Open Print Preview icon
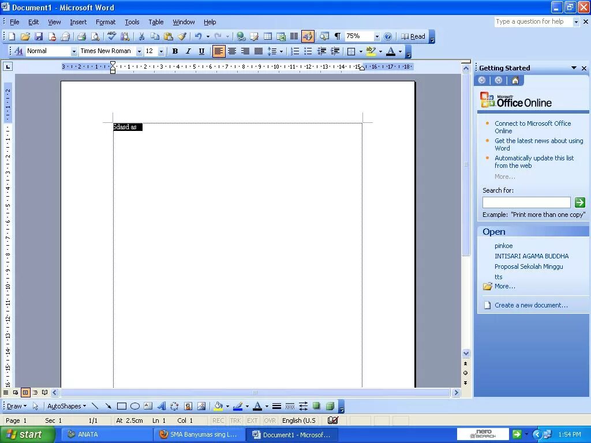The image size is (591, 443). [x=95, y=36]
